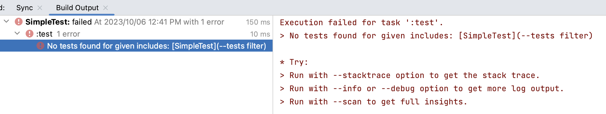Click the 10 ms duration label
The image size is (606, 114).
pyautogui.click(x=260, y=34)
